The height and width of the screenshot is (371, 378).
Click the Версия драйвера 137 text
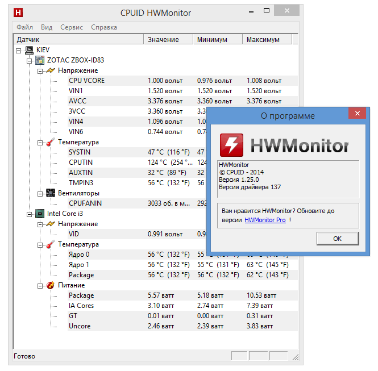point(250,187)
